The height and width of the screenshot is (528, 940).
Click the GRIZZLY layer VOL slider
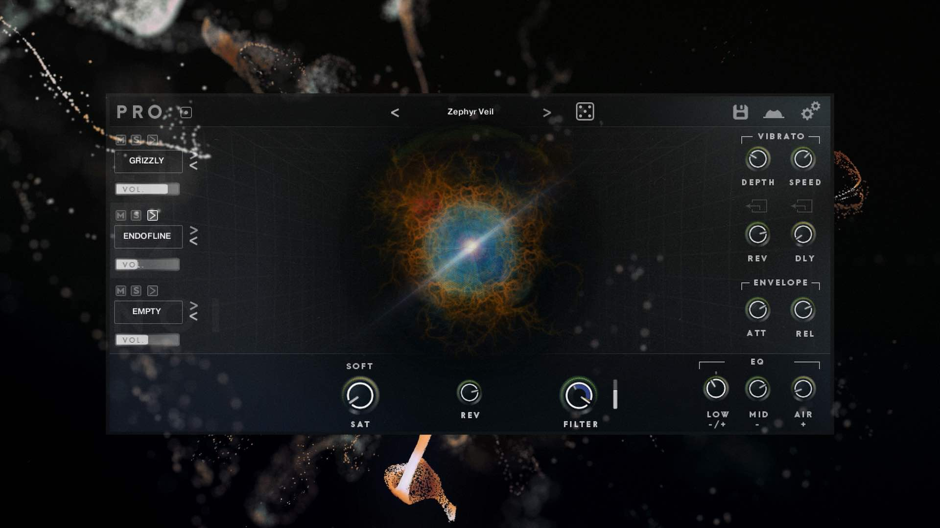(x=147, y=189)
